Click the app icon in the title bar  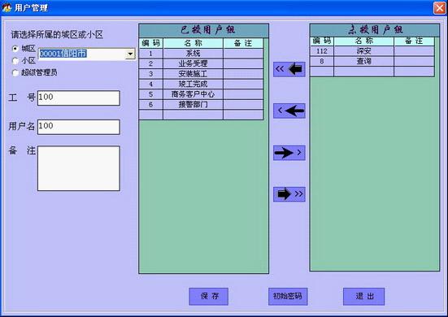click(x=7, y=7)
